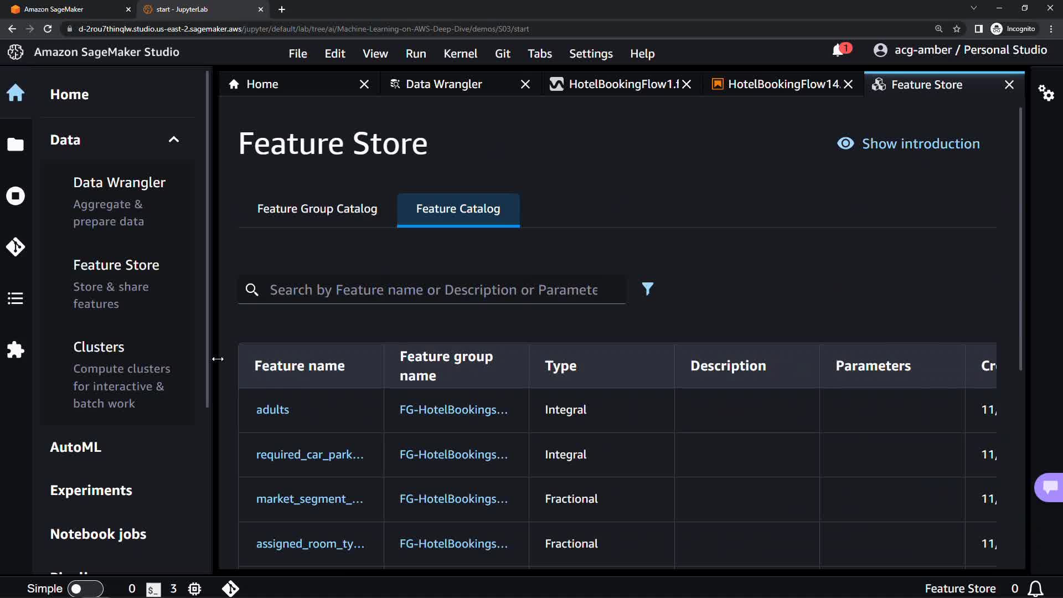Open Experiments in the sidebar
Image resolution: width=1063 pixels, height=598 pixels.
tap(91, 491)
